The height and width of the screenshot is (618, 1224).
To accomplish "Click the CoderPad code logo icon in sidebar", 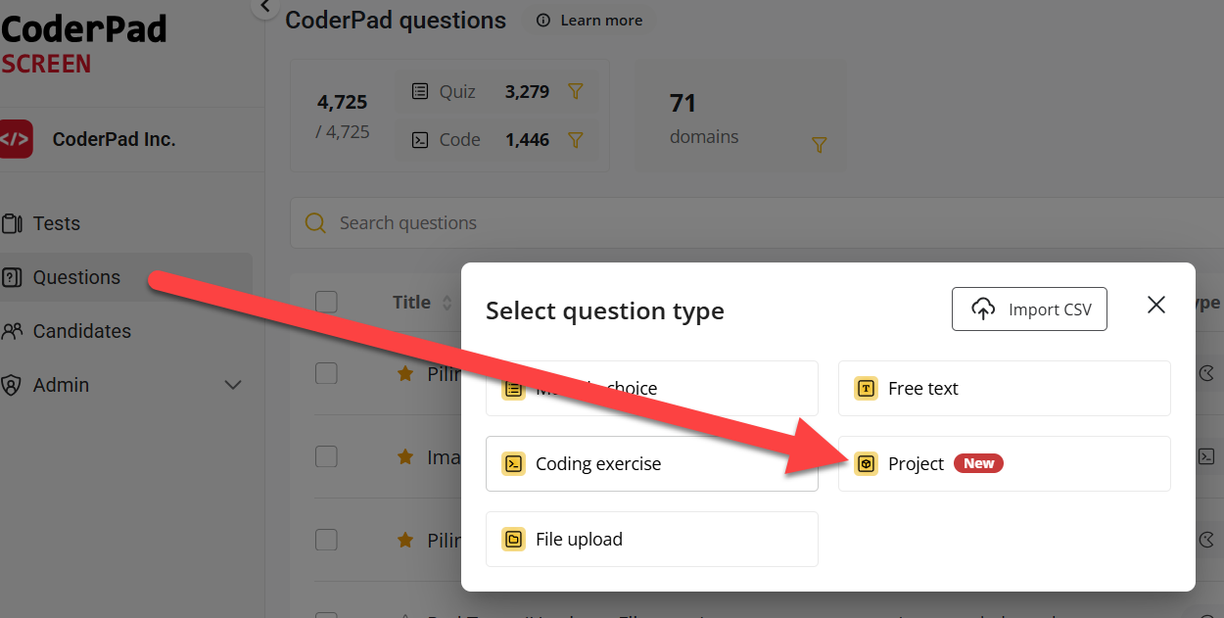I will [16, 139].
